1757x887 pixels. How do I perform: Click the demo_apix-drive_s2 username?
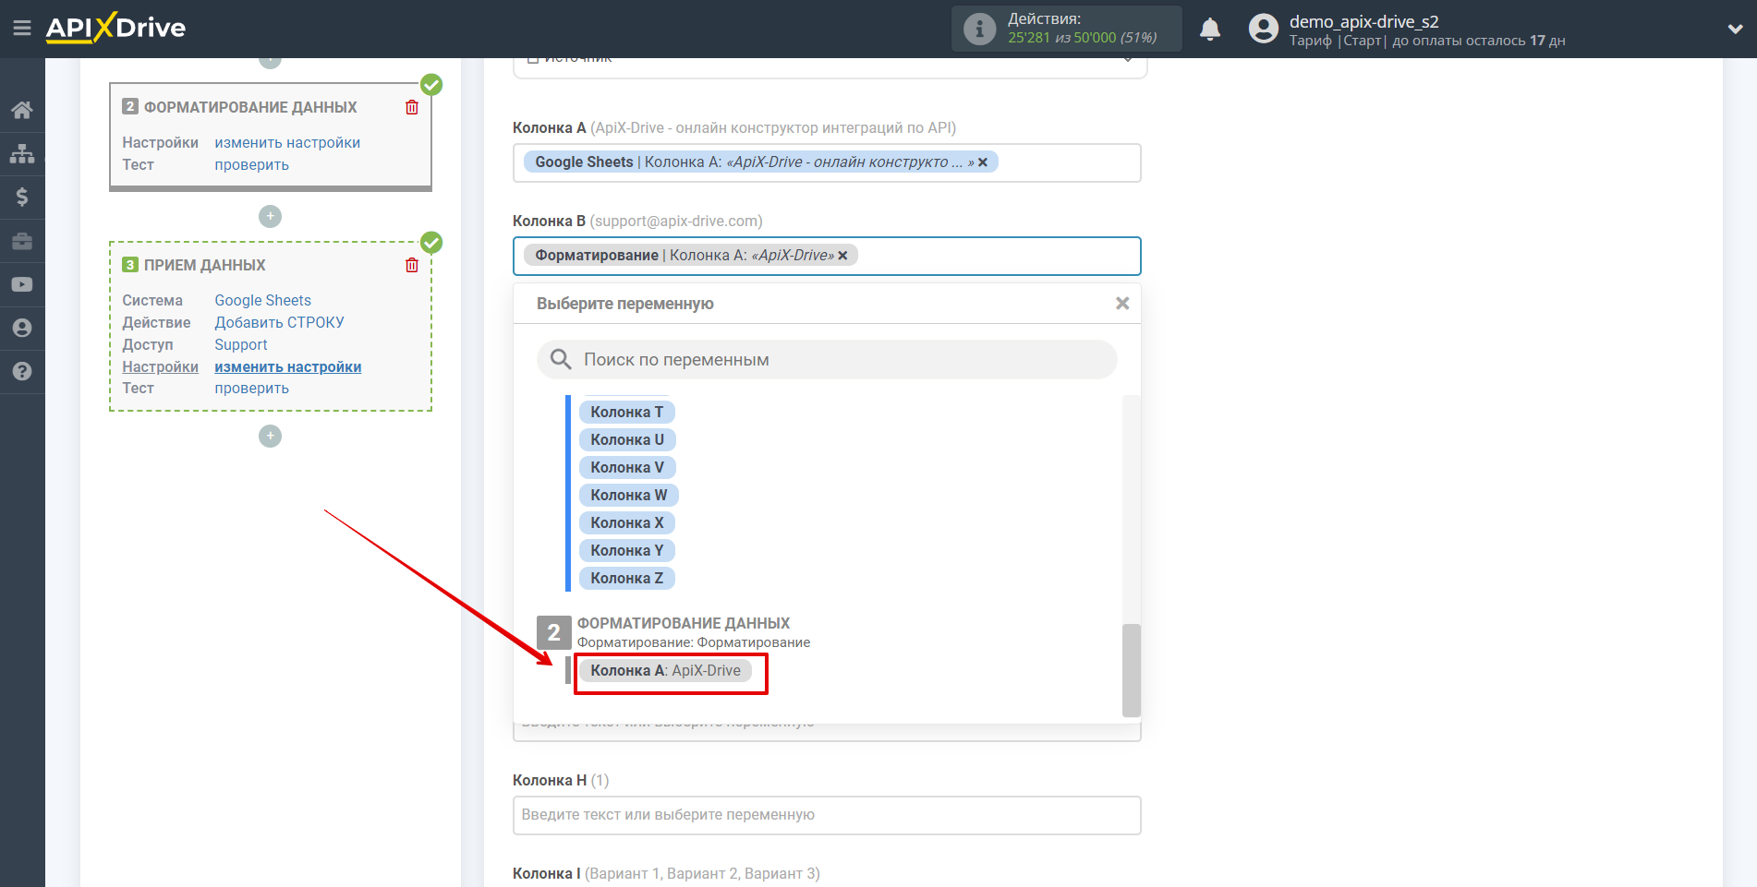point(1363,21)
